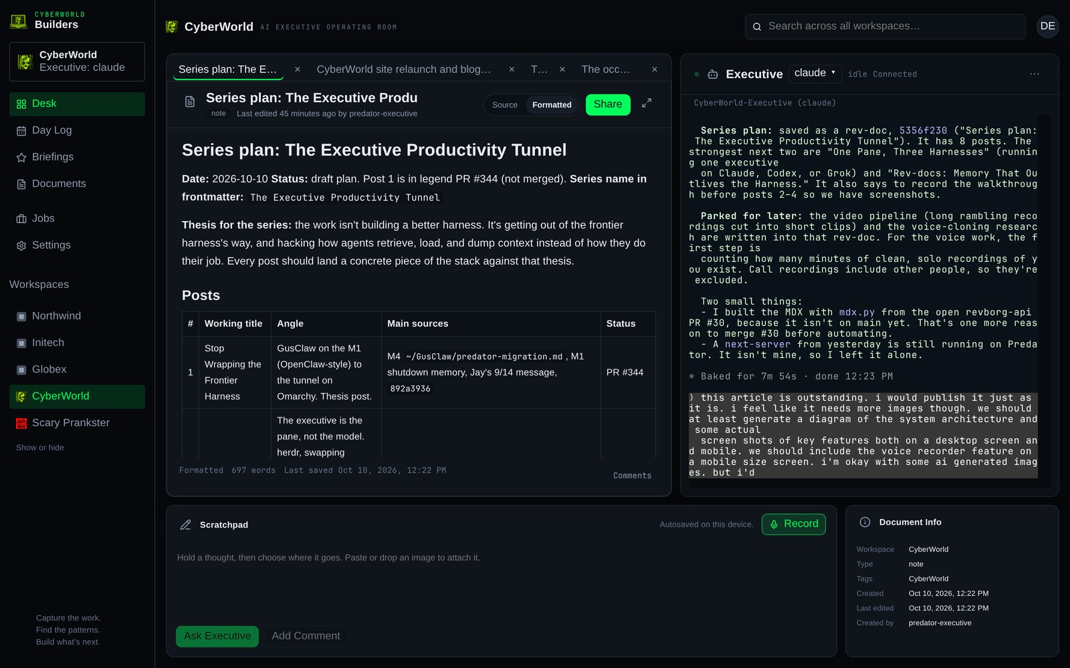This screenshot has height=668, width=1070.
Task: Start voice recording with Record button
Action: [794, 524]
